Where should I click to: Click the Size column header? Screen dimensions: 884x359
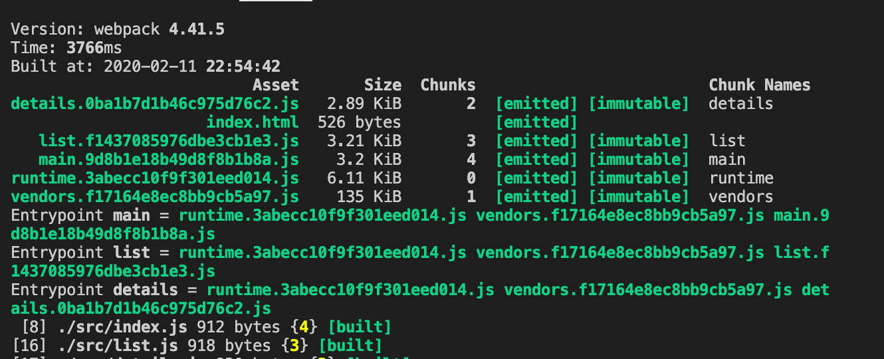tap(382, 85)
